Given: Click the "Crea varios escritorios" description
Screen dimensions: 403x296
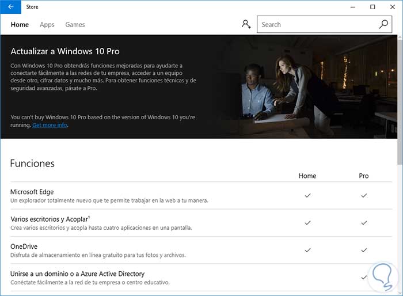Looking at the screenshot, I should tap(101, 228).
